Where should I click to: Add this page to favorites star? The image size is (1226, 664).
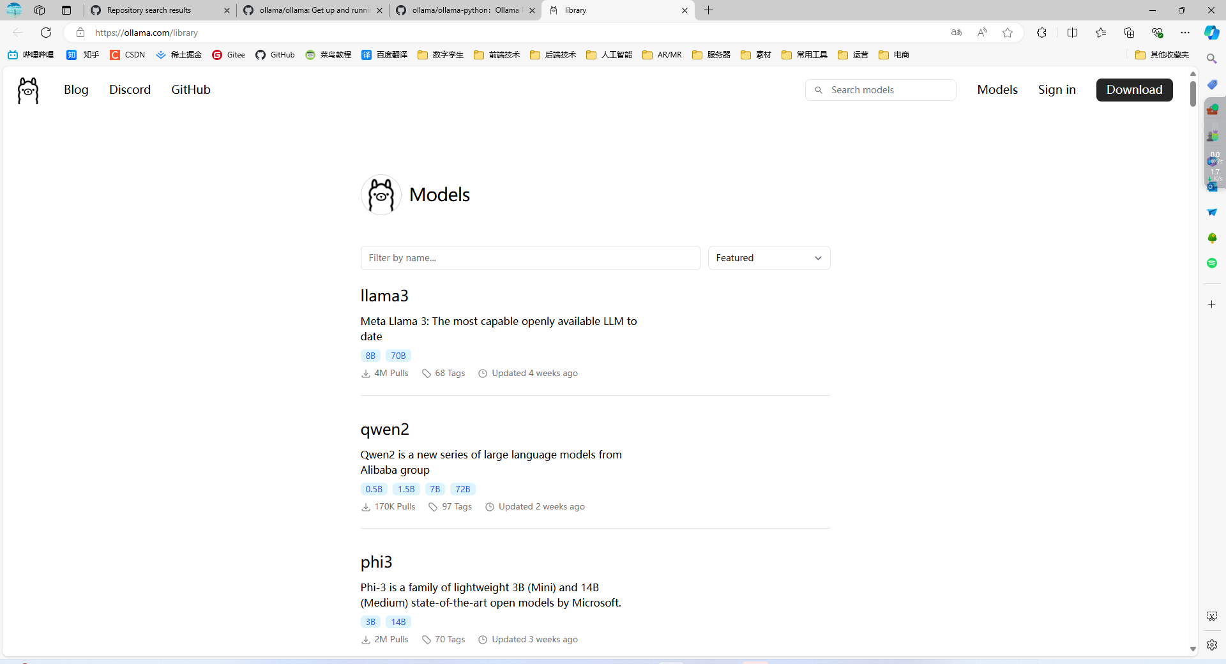[x=1008, y=33]
